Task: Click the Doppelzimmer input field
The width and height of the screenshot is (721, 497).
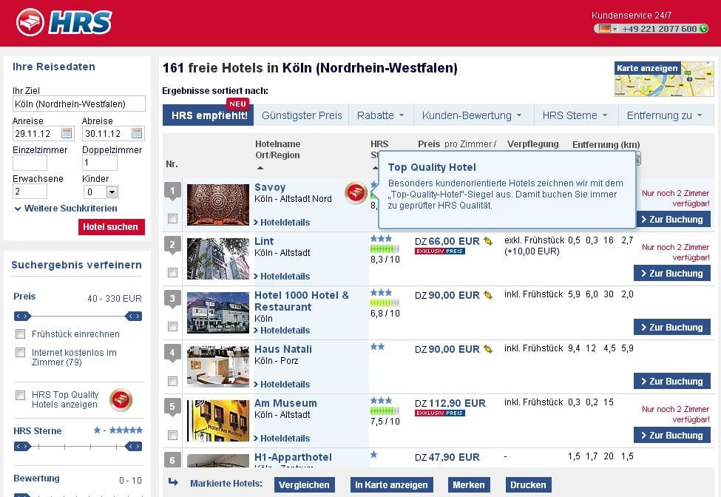Action: (100, 162)
